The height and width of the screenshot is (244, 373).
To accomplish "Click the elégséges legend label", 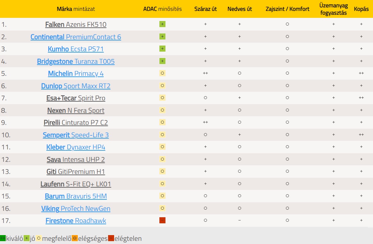I will 93,238.
